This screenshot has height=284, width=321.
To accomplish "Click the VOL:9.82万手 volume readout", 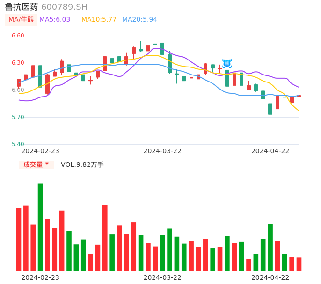I will click(x=82, y=164).
